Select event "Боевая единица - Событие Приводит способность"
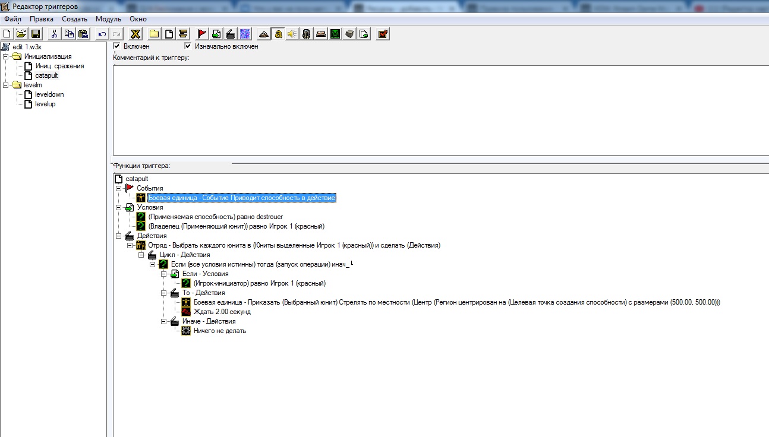 (242, 198)
